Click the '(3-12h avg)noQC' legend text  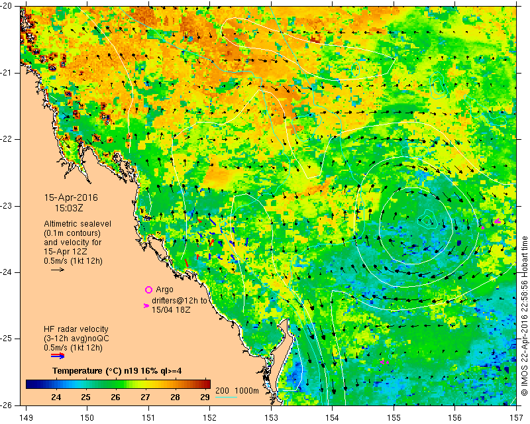click(76, 339)
